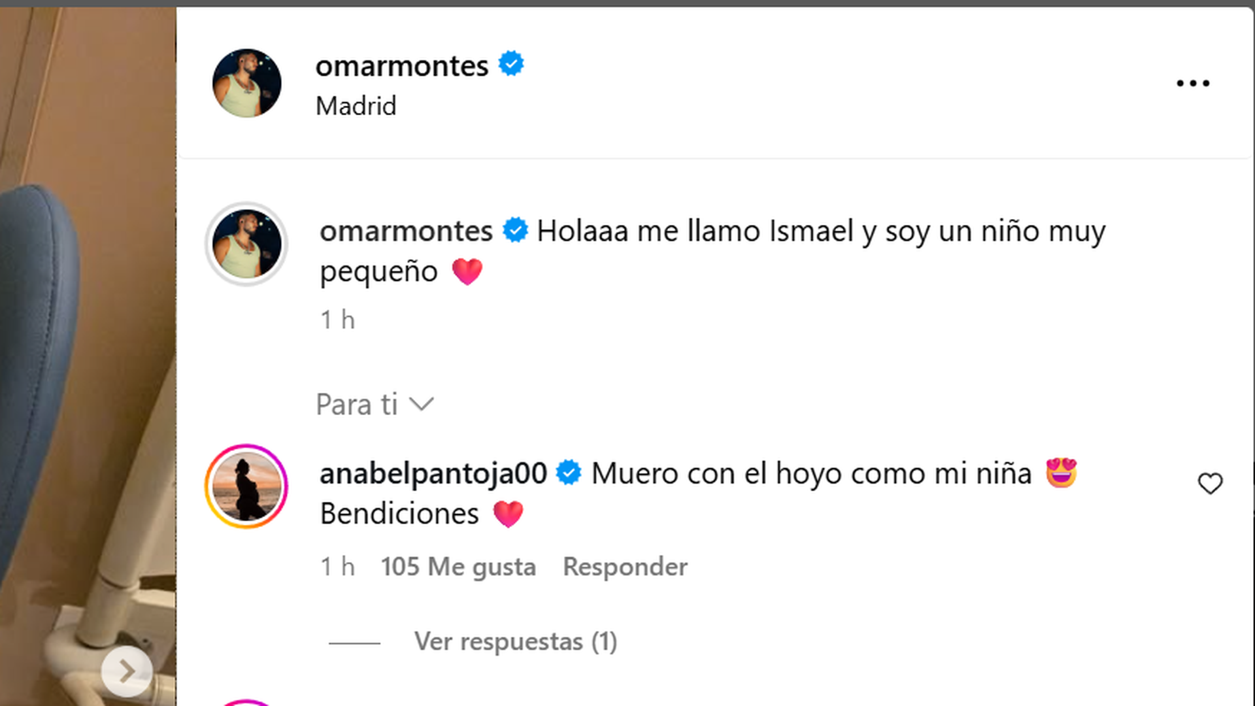
Task: Click verified badge beside anabelpantoja00 username
Action: [569, 473]
